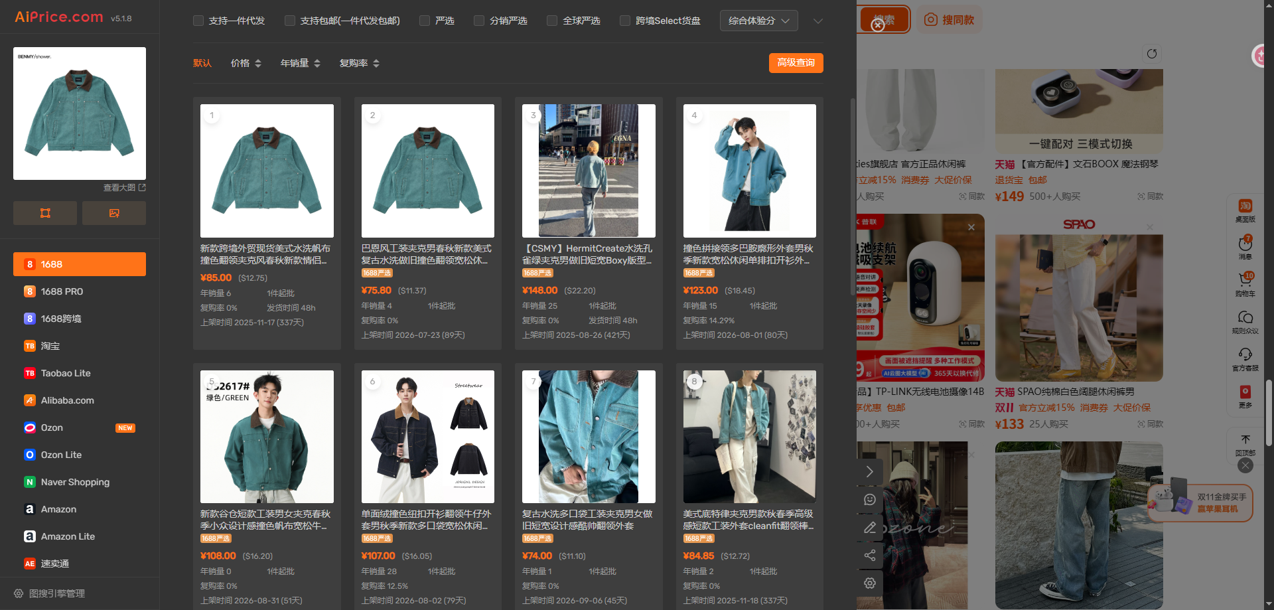The width and height of the screenshot is (1274, 610).
Task: Open the 消息 messages icon
Action: tap(1245, 243)
